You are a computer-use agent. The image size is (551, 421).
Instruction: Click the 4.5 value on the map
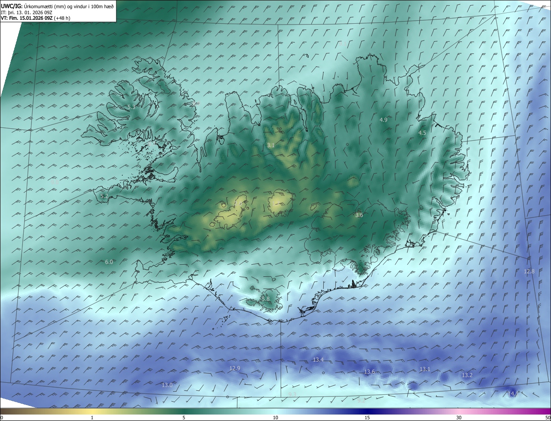click(422, 133)
